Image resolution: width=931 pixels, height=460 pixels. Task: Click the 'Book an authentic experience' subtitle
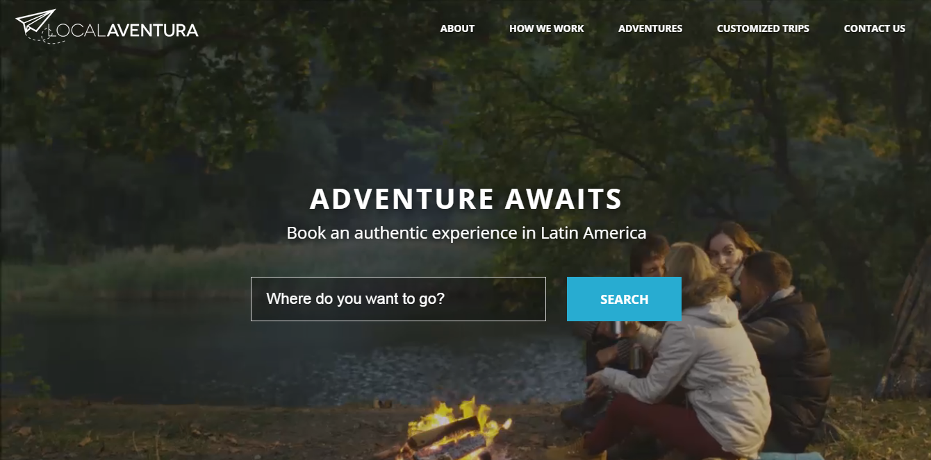466,233
